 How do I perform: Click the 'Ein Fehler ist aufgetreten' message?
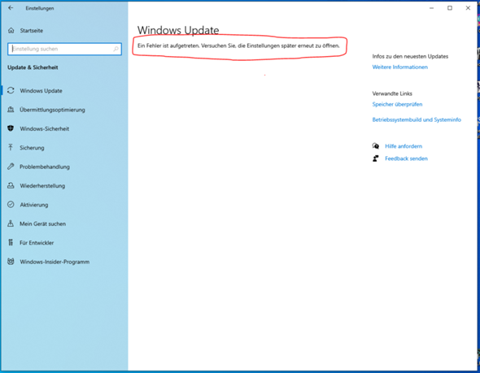pyautogui.click(x=238, y=46)
